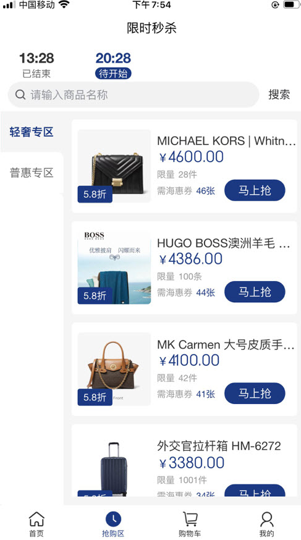This screenshot has height=540, width=301.
Task: Open the 首页 home icon
Action: 36,519
